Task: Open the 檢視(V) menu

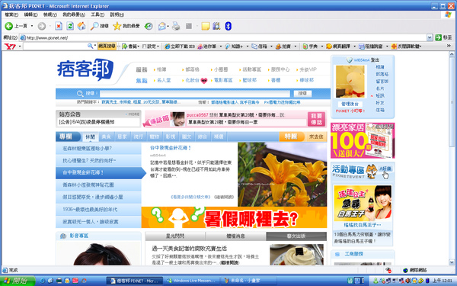Action: tap(50, 14)
